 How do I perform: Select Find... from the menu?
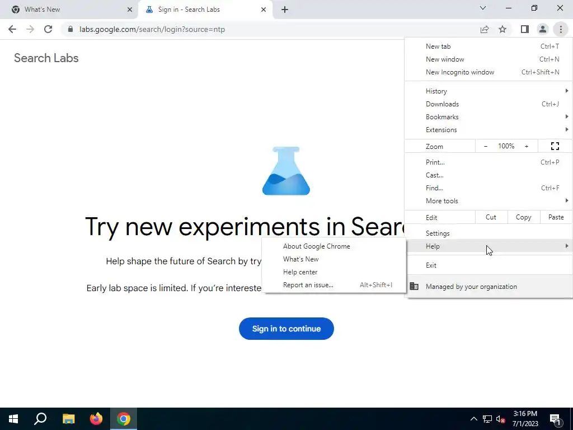pos(489,188)
